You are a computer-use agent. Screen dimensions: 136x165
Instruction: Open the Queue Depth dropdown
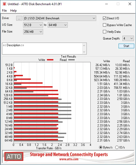coord(128,38)
